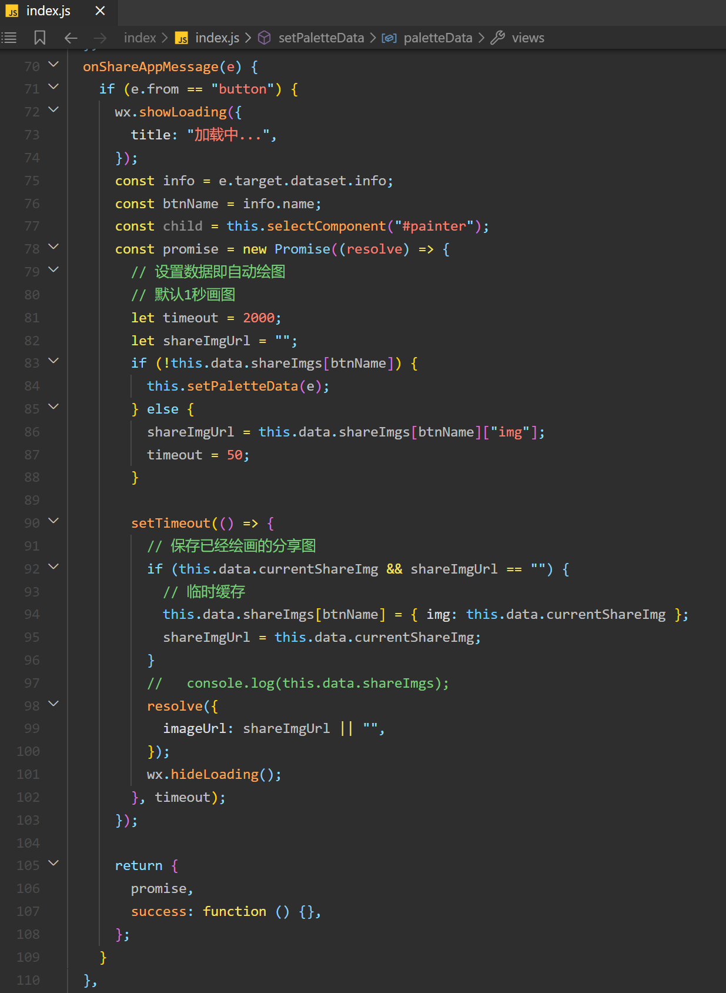This screenshot has height=993, width=726.
Task: Close the index.js tab
Action: [100, 11]
